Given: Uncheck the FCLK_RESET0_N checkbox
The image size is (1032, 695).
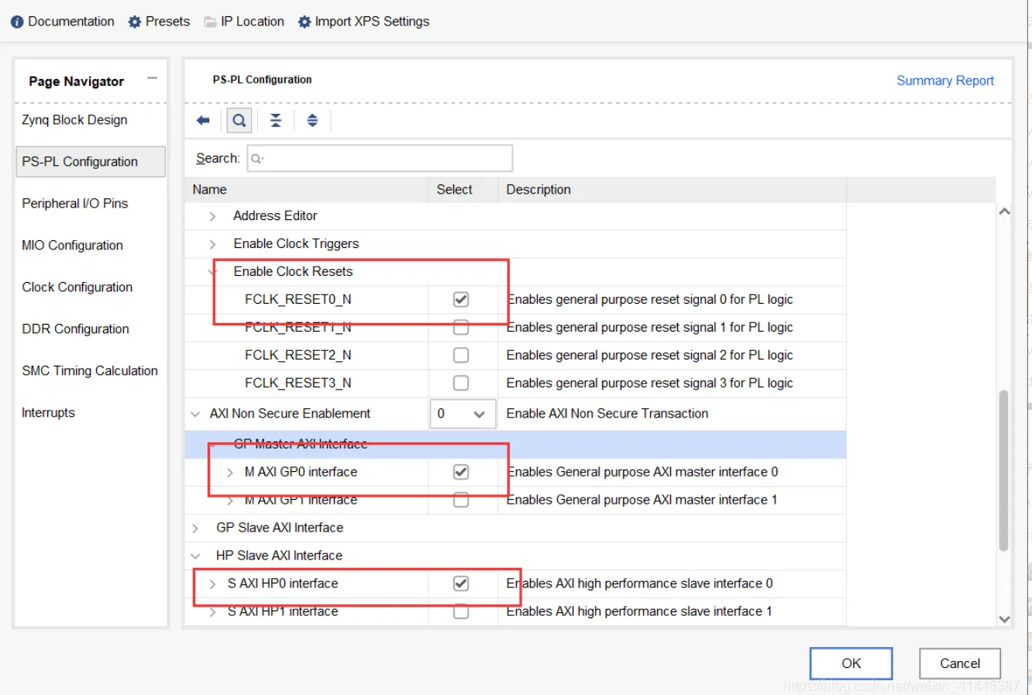Looking at the screenshot, I should pos(461,299).
